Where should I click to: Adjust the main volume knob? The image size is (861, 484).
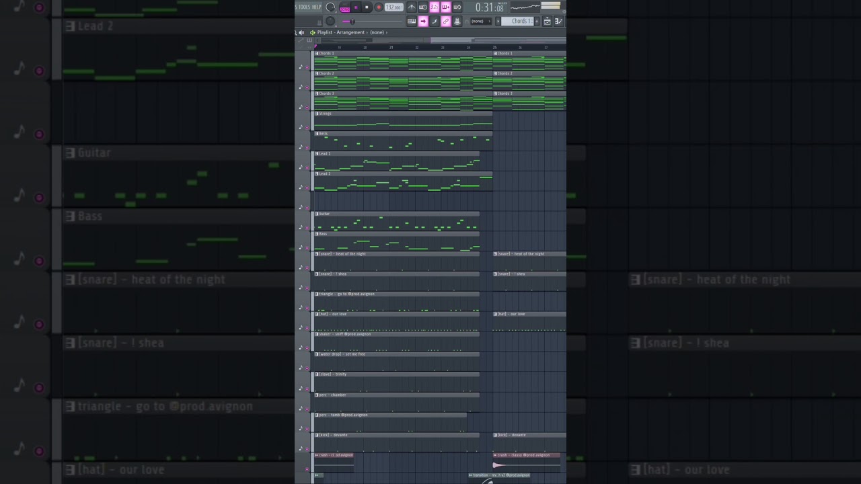coord(330,7)
